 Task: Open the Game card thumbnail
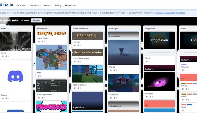(x=15, y=41)
